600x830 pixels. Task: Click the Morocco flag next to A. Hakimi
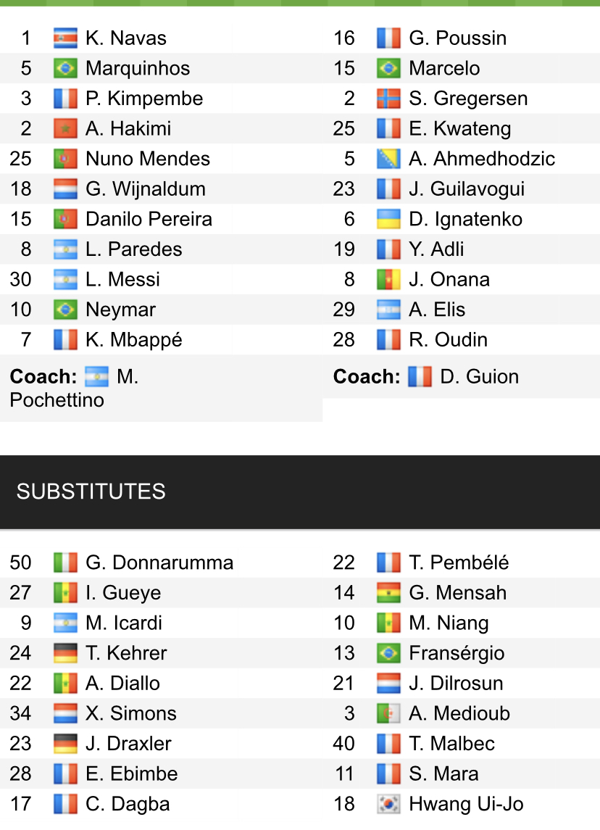pos(65,129)
